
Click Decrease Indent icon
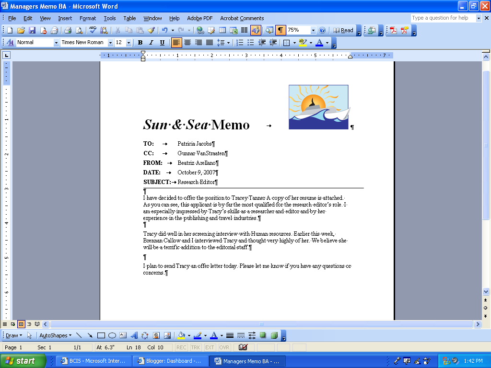coord(262,43)
